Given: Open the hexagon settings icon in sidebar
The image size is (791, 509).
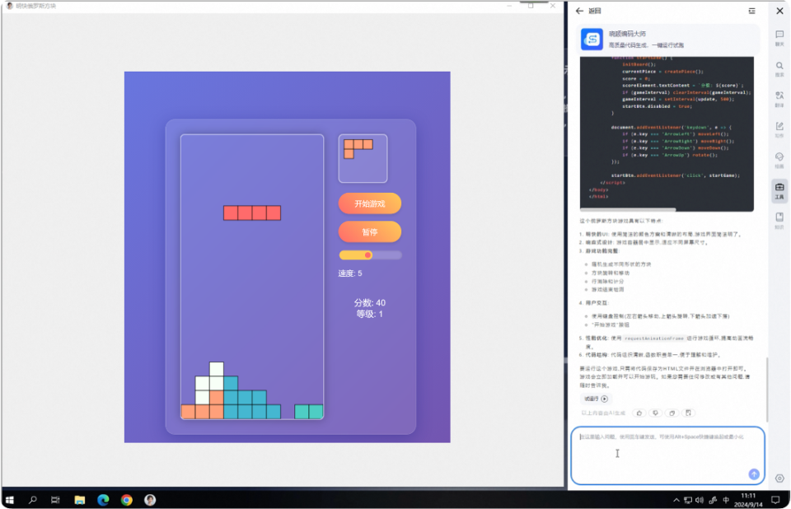Looking at the screenshot, I should [779, 479].
